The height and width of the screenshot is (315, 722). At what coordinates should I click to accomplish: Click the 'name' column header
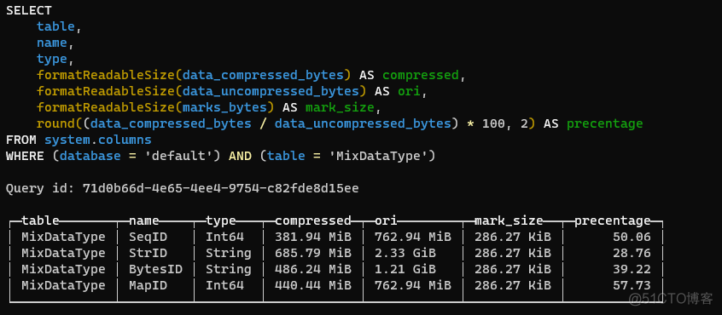click(144, 220)
